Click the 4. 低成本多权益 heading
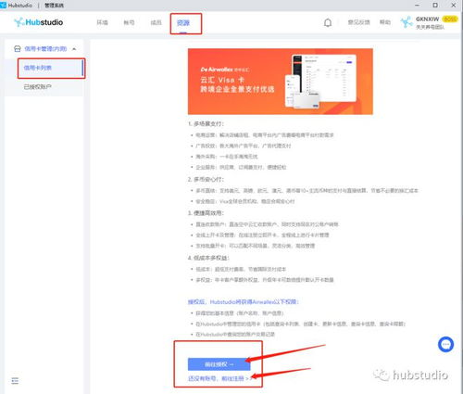The image size is (463, 394). [x=208, y=258]
